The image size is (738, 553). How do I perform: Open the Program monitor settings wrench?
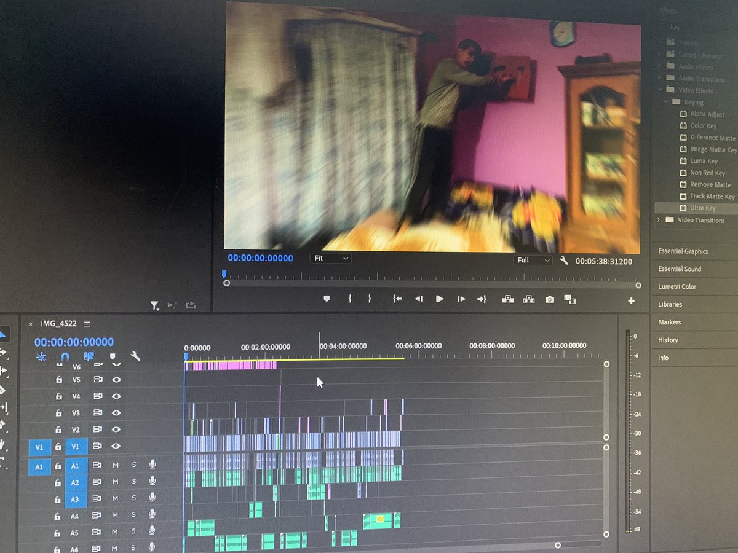click(564, 260)
